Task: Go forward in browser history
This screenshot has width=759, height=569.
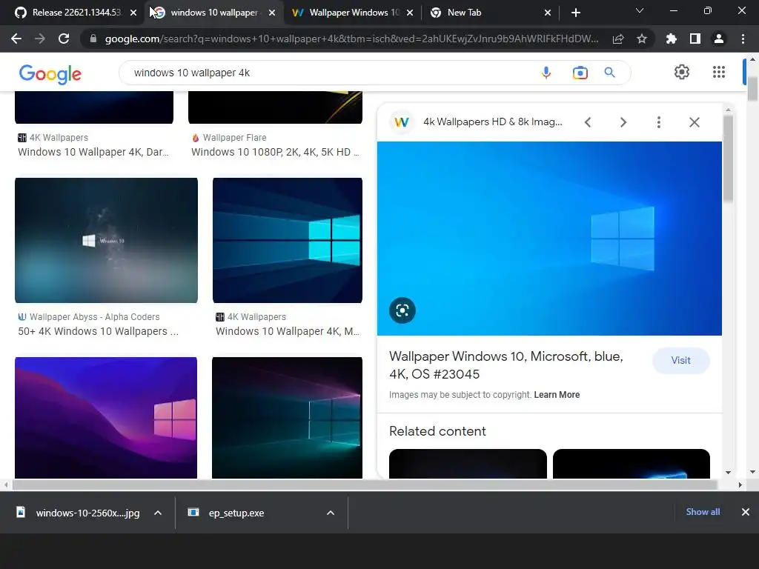Action: pyautogui.click(x=40, y=39)
